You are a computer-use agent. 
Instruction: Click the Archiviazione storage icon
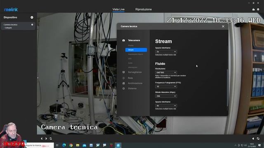point(124,83)
